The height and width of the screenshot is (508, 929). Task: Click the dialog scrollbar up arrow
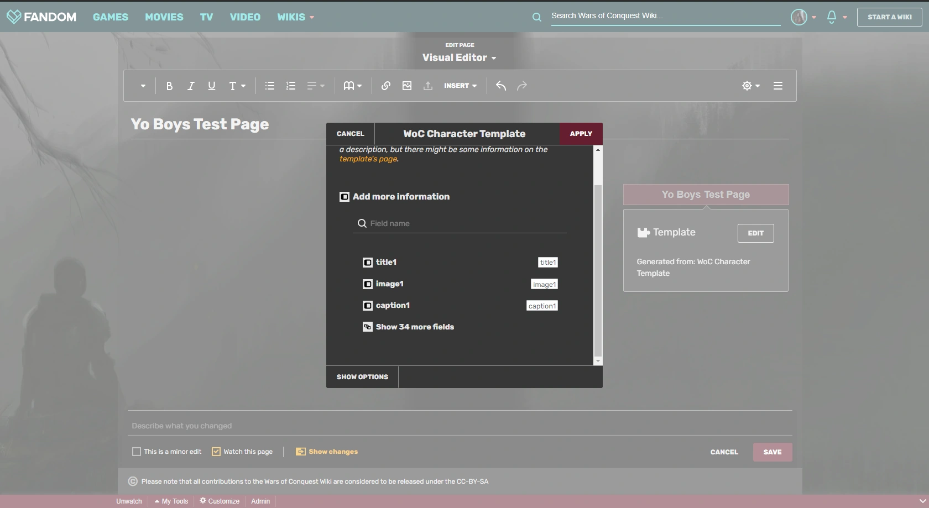click(x=598, y=150)
